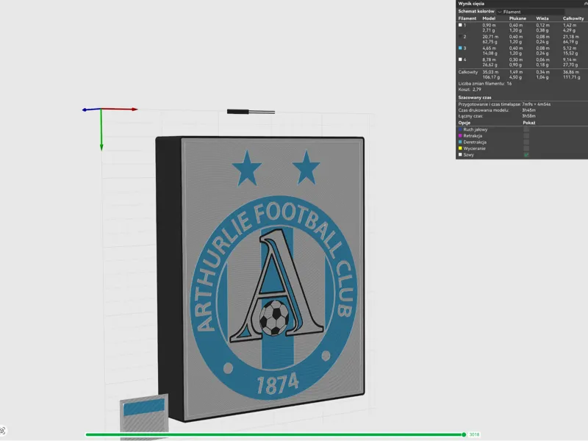Uncheck the Szwy visibility checkbox
588x441 pixels.
pyautogui.click(x=526, y=154)
